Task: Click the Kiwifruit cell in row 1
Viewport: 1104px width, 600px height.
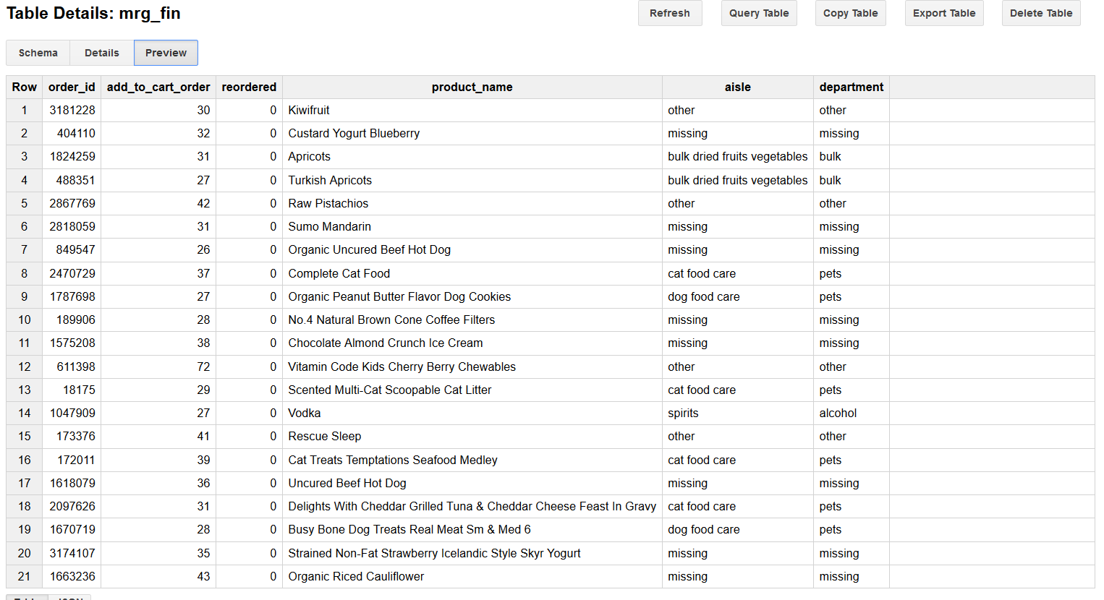Action: click(310, 110)
